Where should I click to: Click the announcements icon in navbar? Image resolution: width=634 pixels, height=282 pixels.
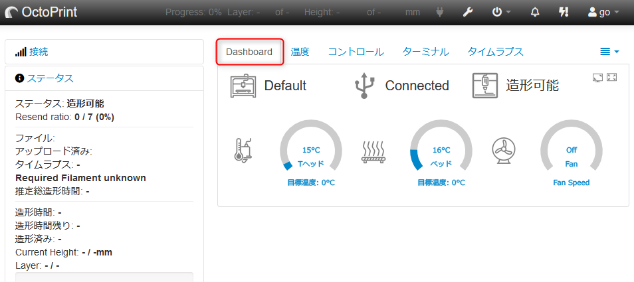(x=564, y=13)
